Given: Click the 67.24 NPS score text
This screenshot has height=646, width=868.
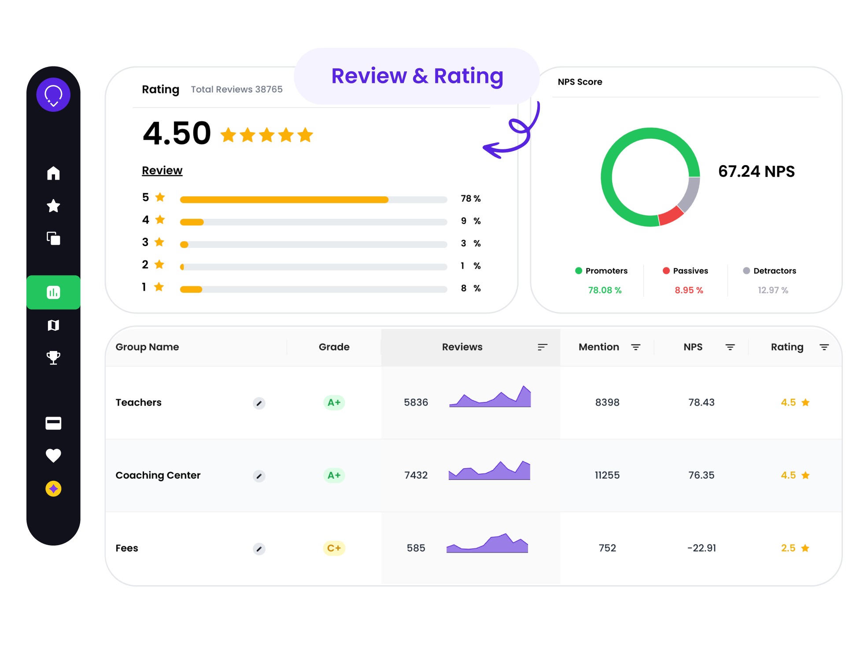Looking at the screenshot, I should click(x=756, y=171).
